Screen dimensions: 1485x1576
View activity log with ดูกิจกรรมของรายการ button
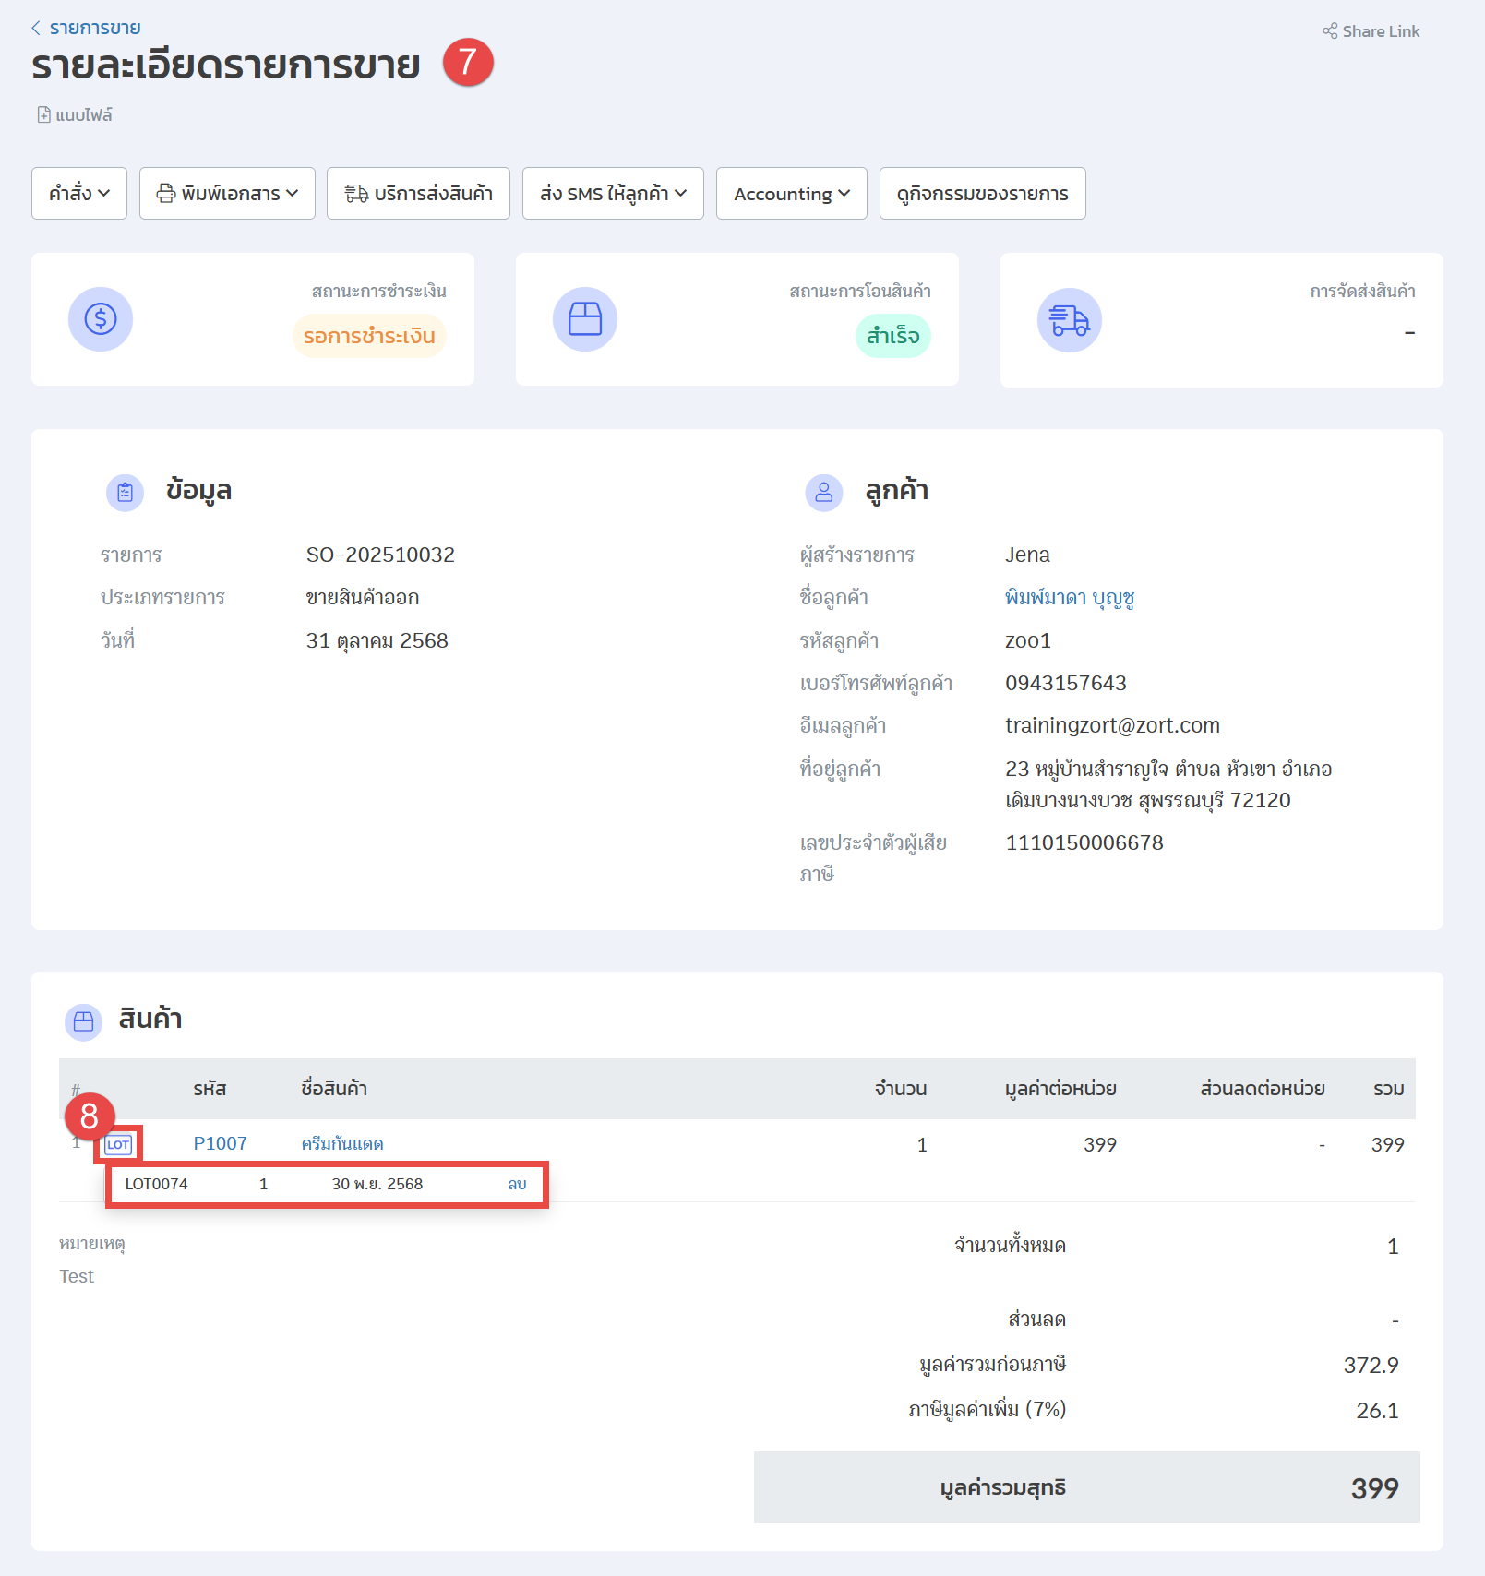click(x=982, y=194)
